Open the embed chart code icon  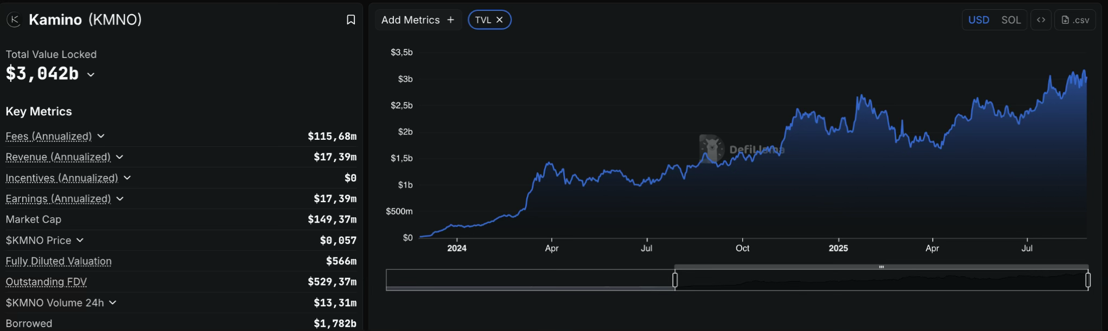(1041, 20)
